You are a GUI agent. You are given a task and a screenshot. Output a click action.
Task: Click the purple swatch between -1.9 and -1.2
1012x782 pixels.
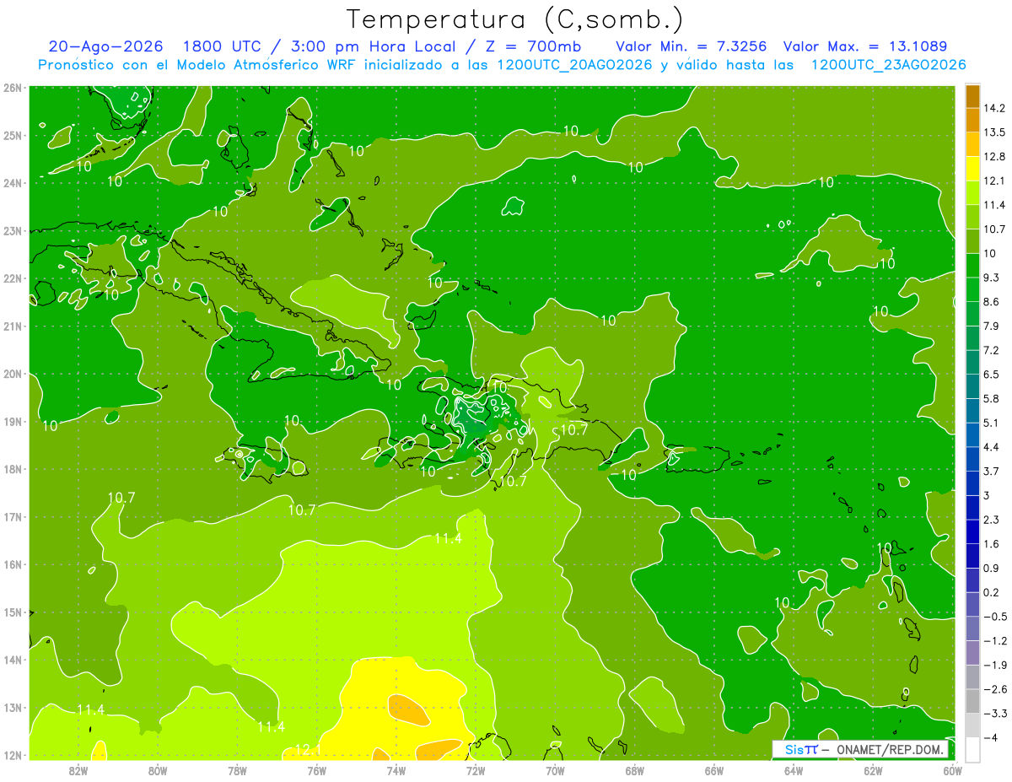coord(972,652)
